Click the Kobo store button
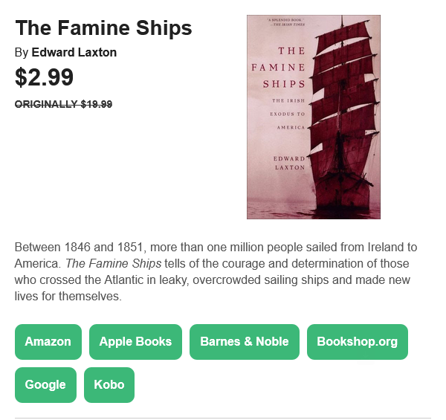The height and width of the screenshot is (420, 446). coord(109,385)
